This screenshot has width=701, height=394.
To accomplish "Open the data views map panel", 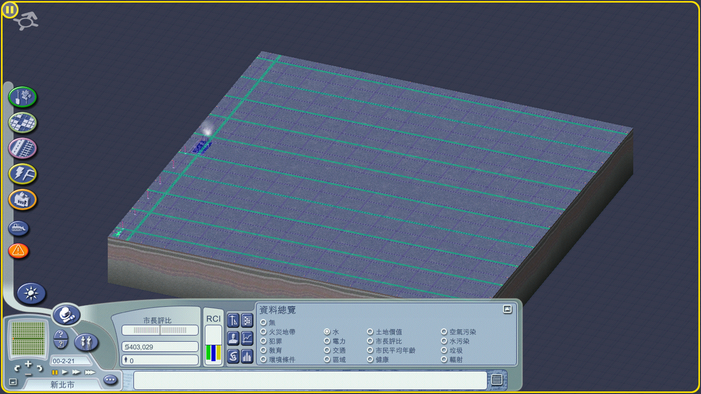I will (x=247, y=321).
